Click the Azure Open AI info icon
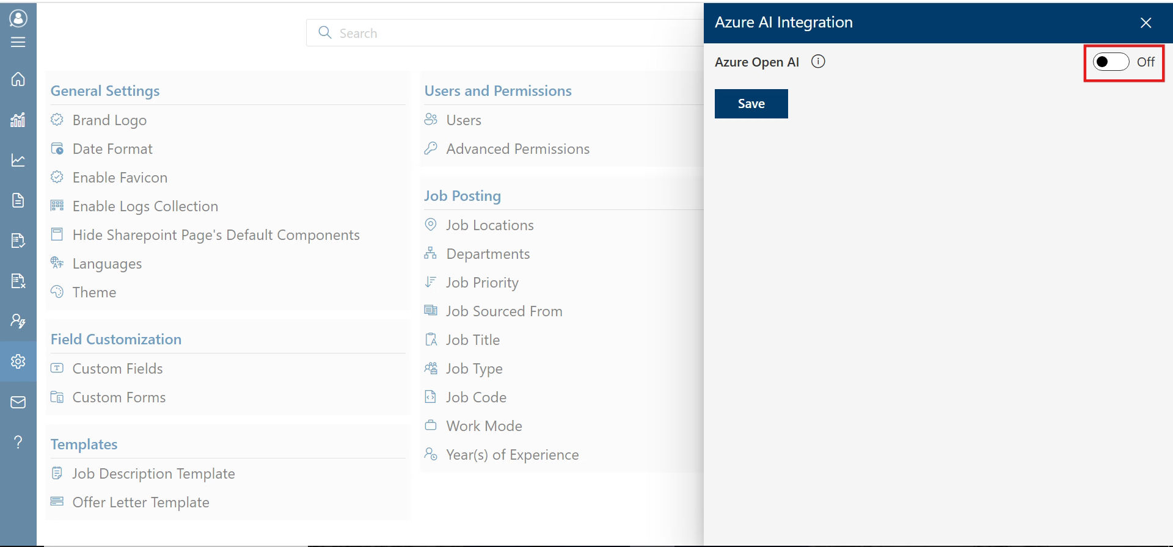Image resolution: width=1173 pixels, height=547 pixels. click(x=818, y=62)
